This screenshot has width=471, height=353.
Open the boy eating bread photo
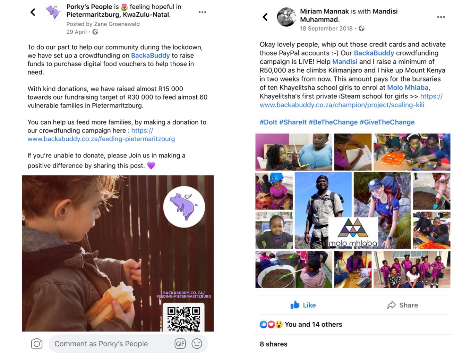[x=118, y=253]
